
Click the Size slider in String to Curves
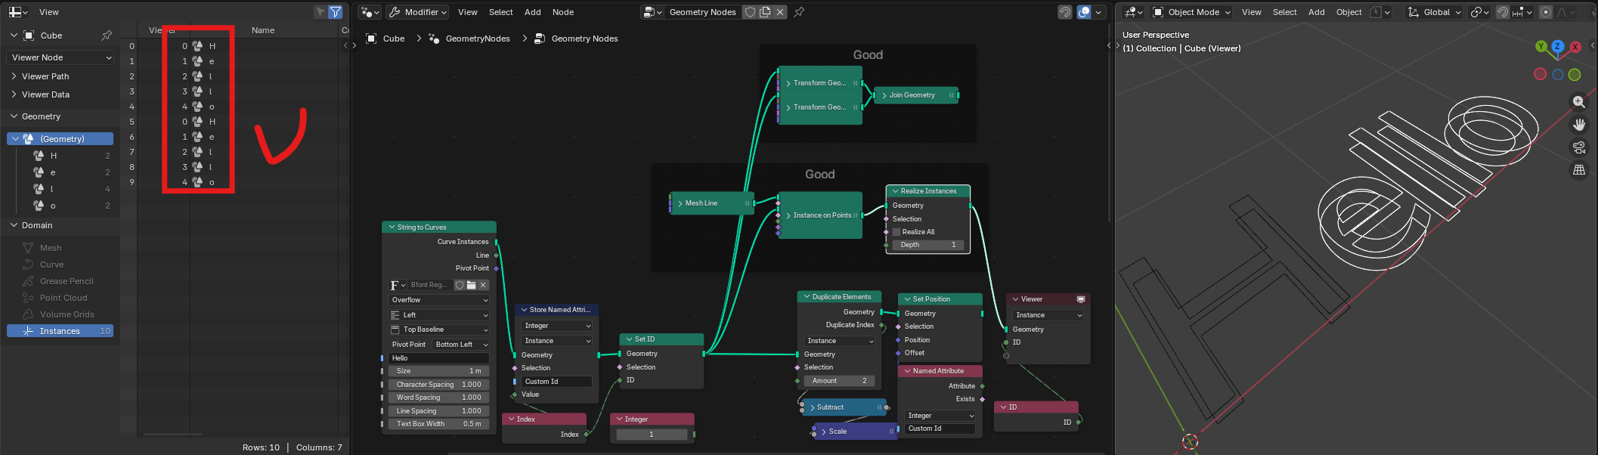tap(439, 371)
